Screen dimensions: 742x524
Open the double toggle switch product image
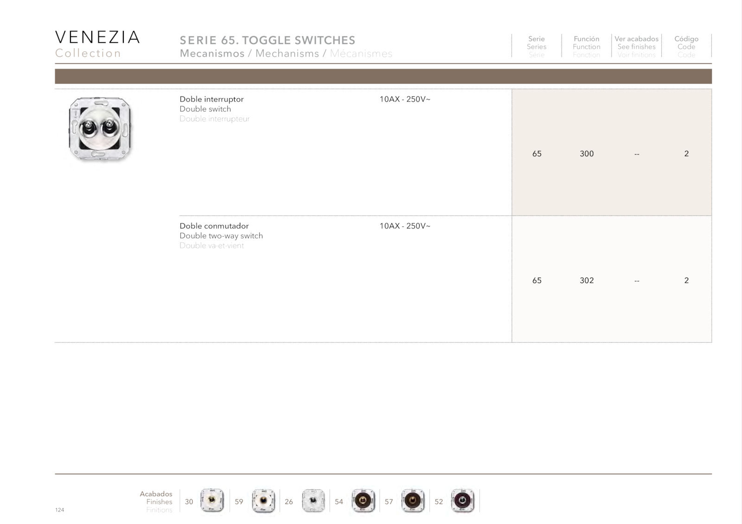pyautogui.click(x=100, y=129)
